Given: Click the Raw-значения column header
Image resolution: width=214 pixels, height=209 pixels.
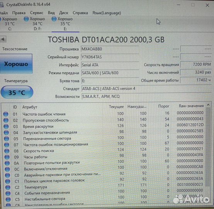Looking at the screenshot, I should pos(191,106).
